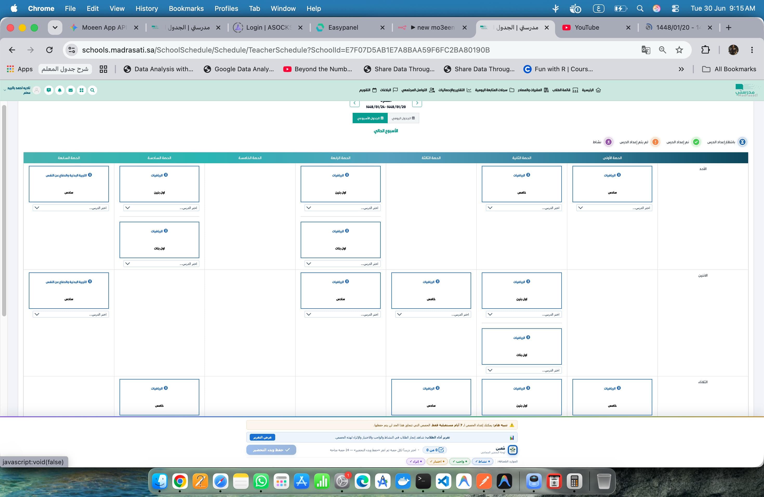The width and height of the screenshot is (764, 497).
Task: Toggle the 'إثراء' resource chip
Action: coord(416,461)
